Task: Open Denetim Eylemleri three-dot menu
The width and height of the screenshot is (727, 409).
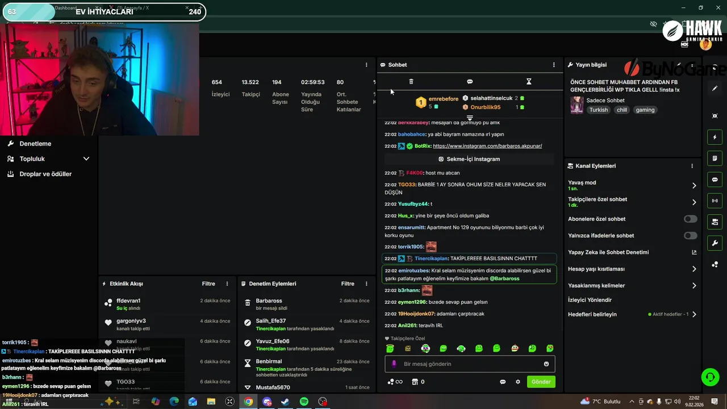Action: pos(366,283)
